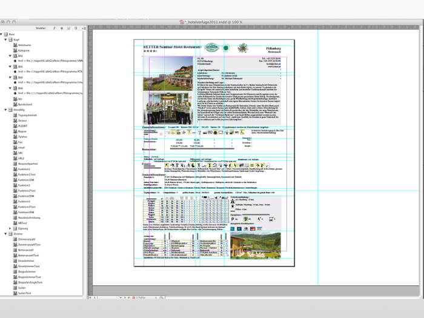
Task: Go to first page button in status bar
Action: (90, 297)
